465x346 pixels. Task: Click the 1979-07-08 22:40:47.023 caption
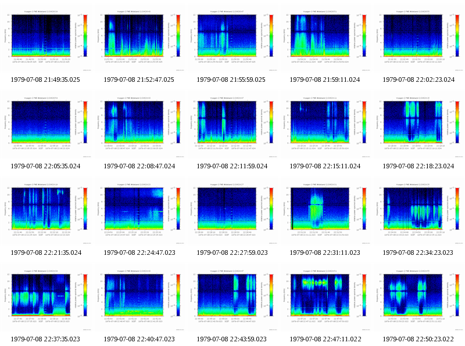click(139, 339)
